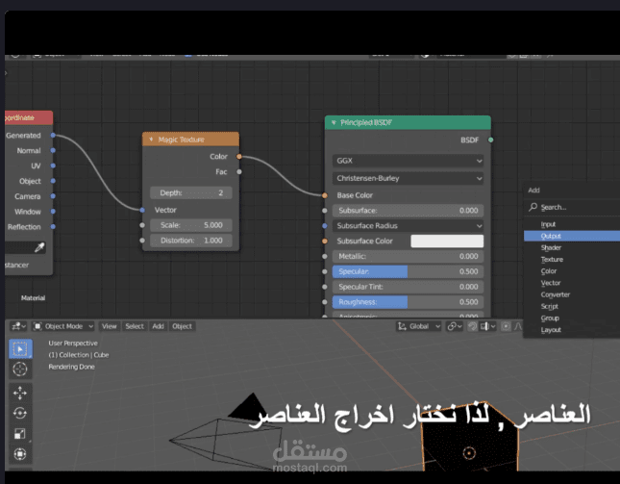620x484 pixels.
Task: Click the Subsurface Color input socket
Action: (x=325, y=241)
